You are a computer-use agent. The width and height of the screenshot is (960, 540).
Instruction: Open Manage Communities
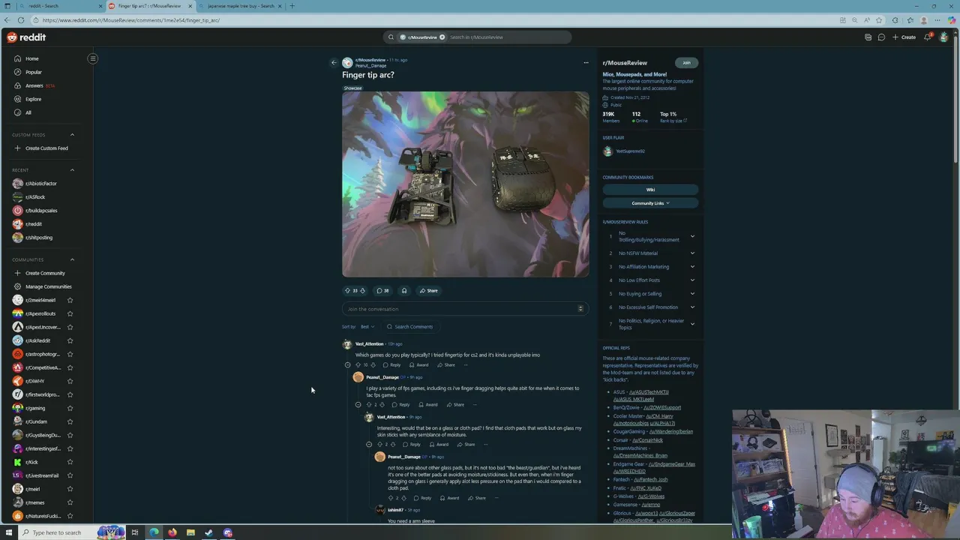pos(44,286)
